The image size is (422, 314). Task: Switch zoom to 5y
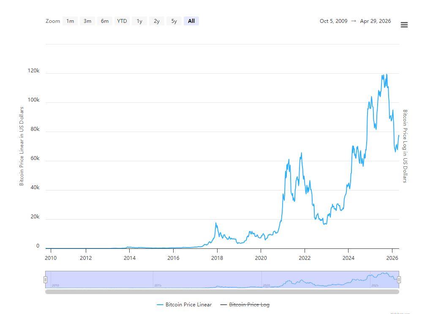174,21
